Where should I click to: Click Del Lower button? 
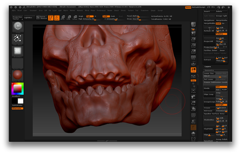[x=209, y=79]
